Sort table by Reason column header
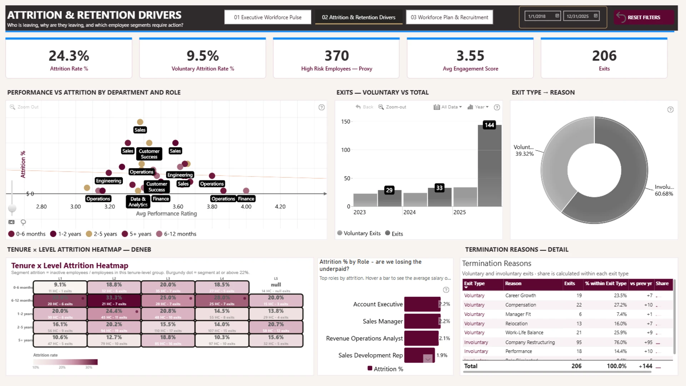 click(513, 283)
